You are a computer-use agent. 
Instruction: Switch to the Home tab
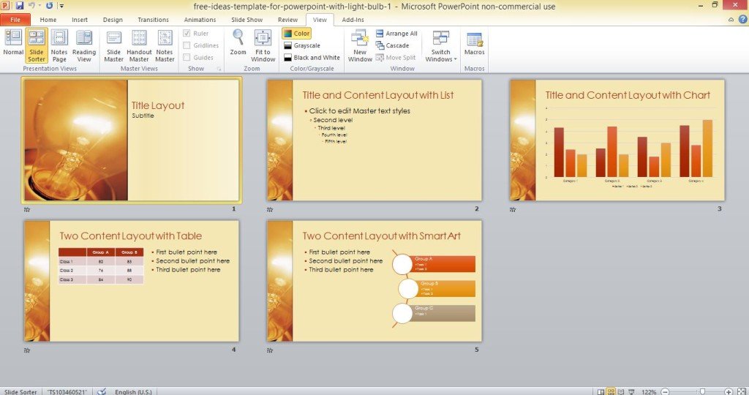pos(48,20)
